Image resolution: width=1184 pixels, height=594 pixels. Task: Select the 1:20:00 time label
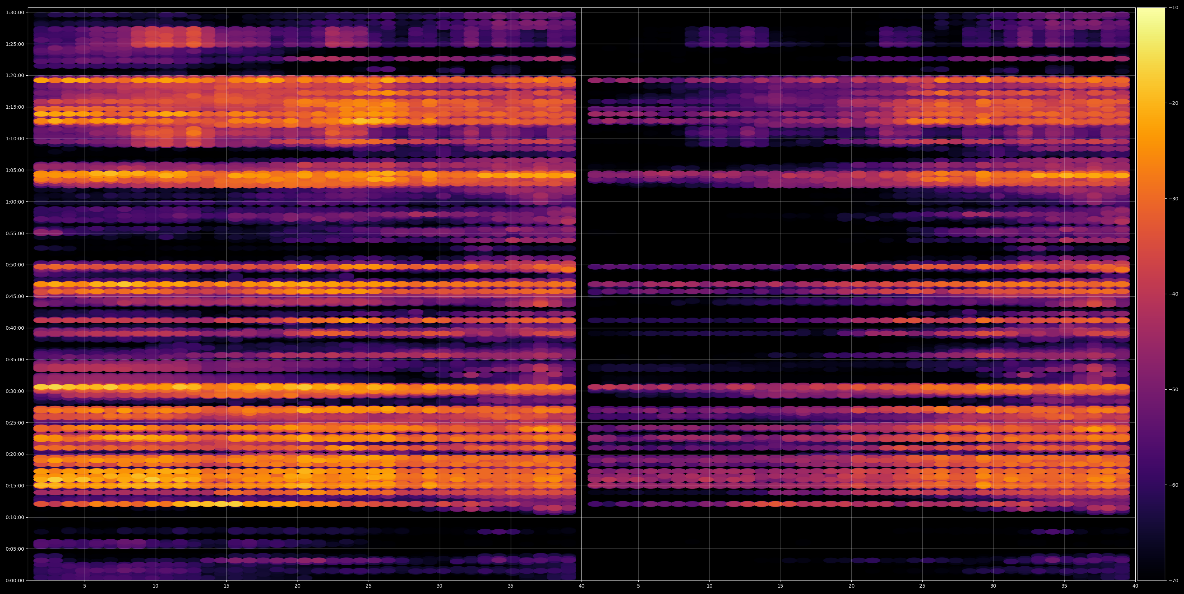coord(15,75)
